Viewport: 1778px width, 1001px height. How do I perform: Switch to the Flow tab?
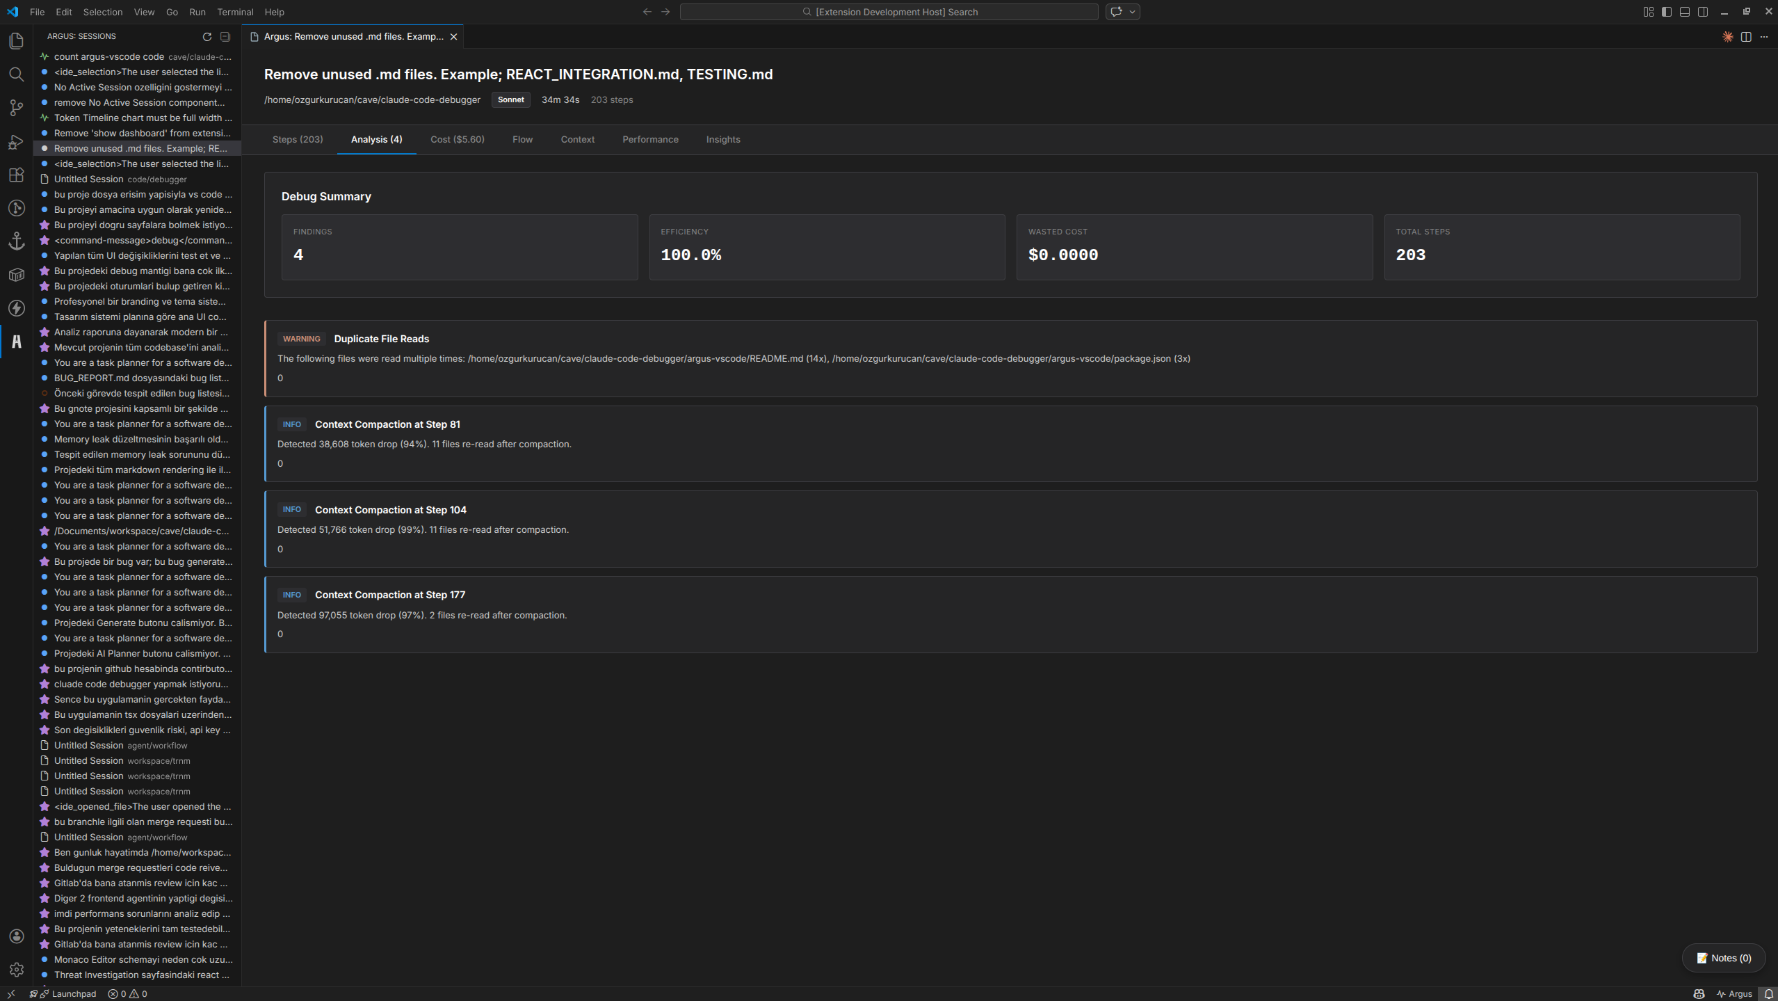[522, 139]
